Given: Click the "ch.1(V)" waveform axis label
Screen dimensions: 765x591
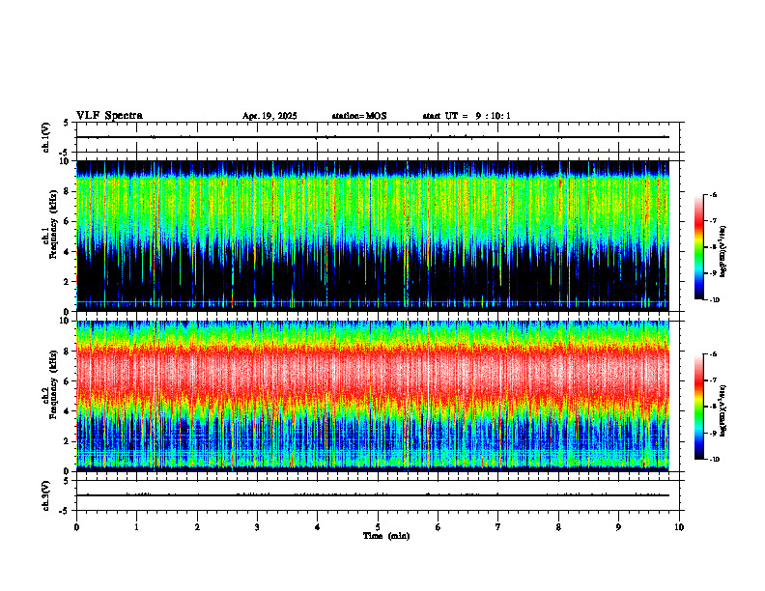Looking at the screenshot, I should 46,137.
